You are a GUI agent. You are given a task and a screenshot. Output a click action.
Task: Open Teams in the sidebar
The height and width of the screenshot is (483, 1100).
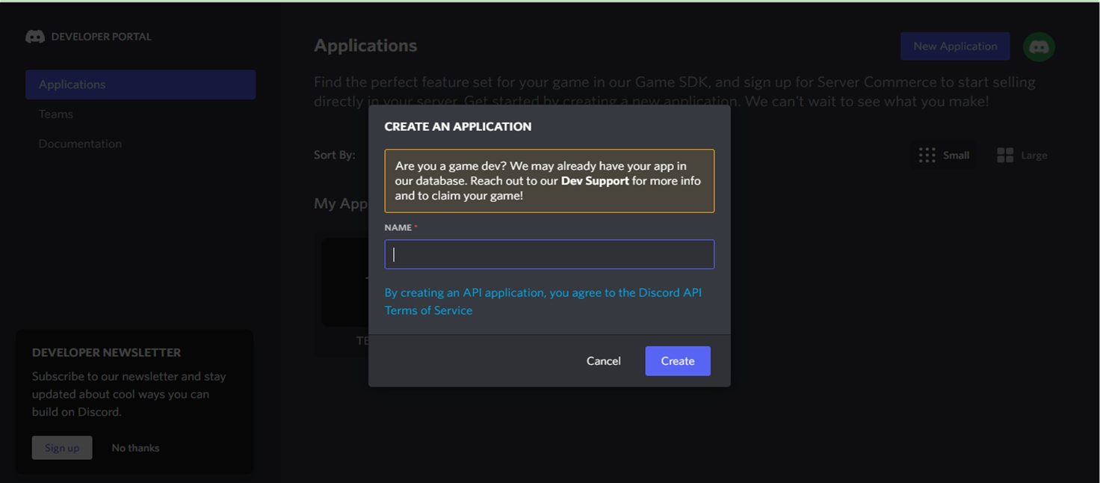click(x=56, y=114)
